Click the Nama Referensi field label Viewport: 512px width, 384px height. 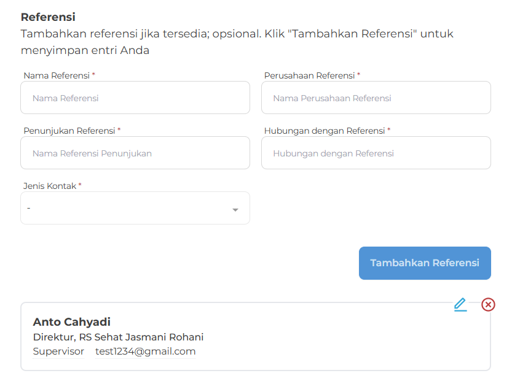point(57,75)
